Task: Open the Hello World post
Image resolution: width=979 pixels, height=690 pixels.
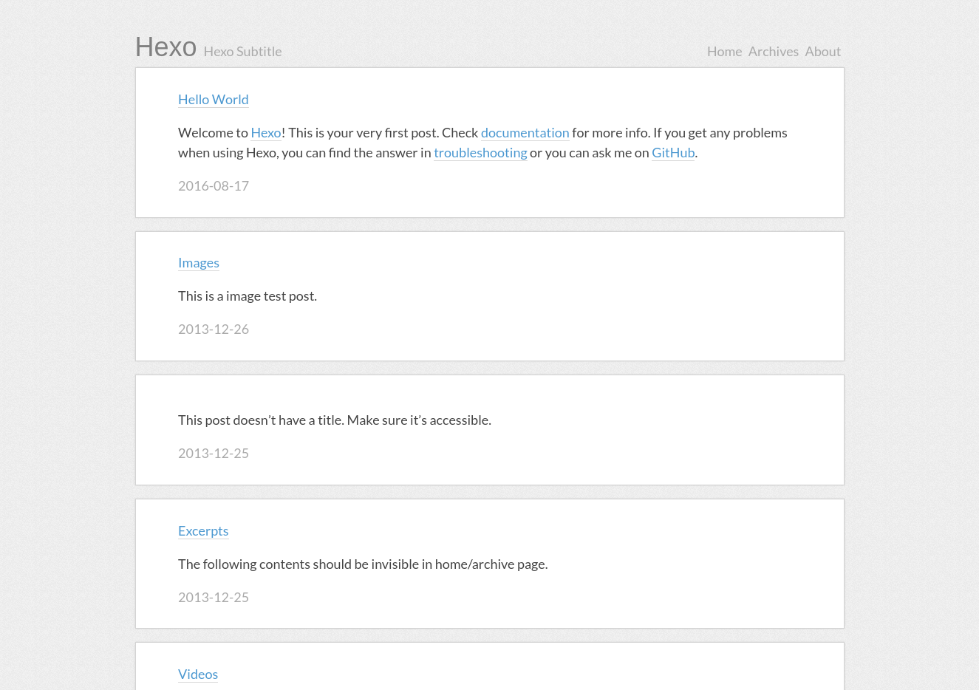Action: click(213, 100)
